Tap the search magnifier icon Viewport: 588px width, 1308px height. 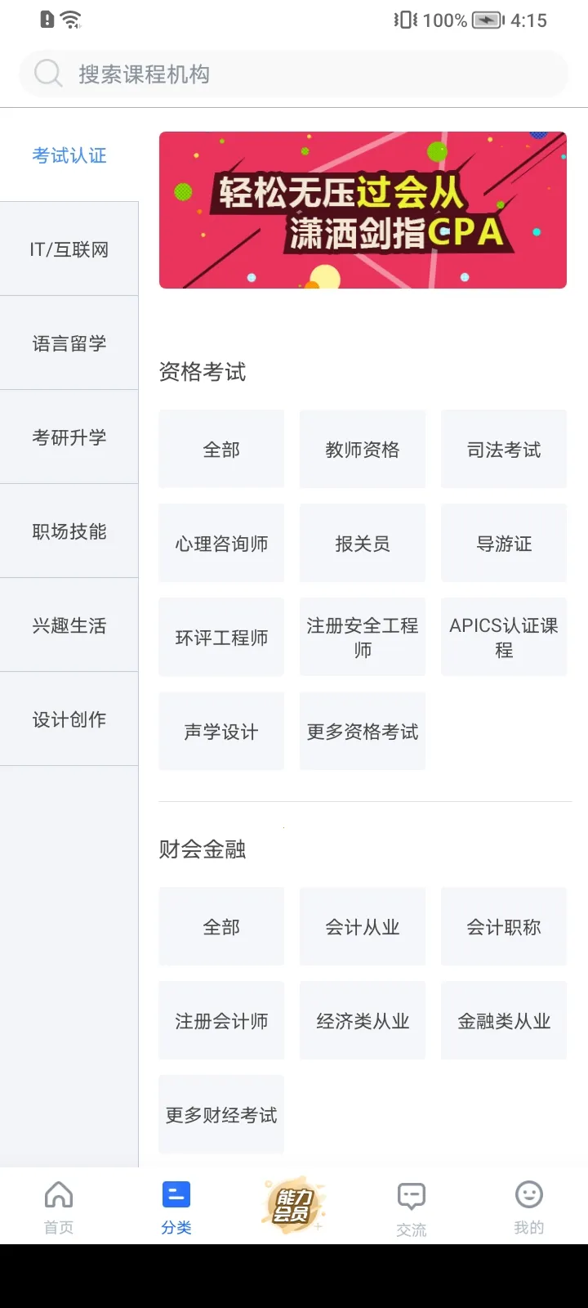tap(47, 74)
